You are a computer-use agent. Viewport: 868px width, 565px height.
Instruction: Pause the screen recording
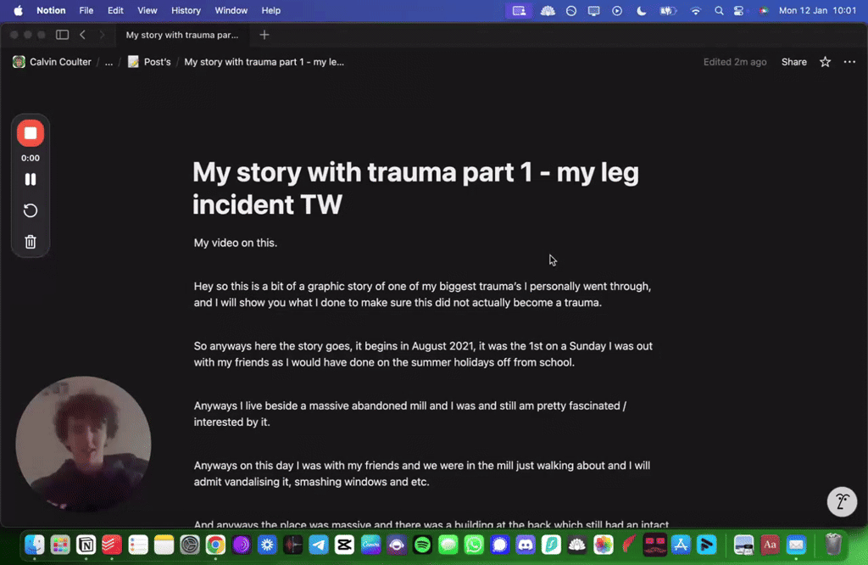pyautogui.click(x=31, y=179)
